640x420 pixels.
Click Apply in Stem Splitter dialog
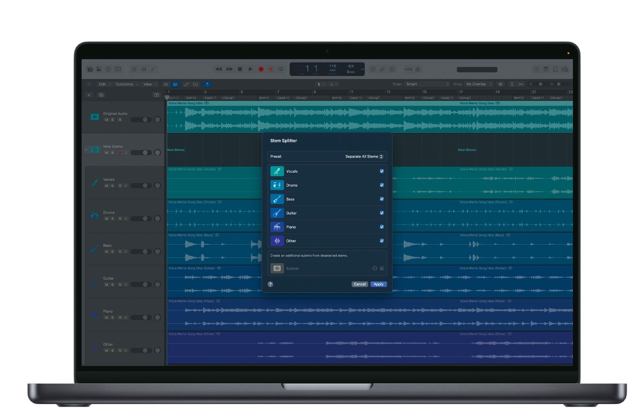tap(379, 284)
